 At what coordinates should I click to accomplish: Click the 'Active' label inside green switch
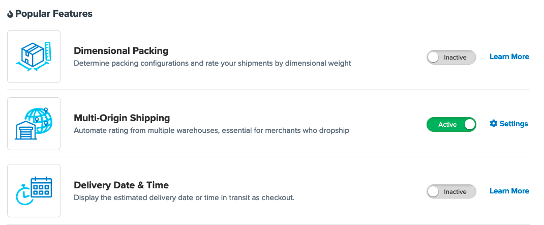click(447, 125)
